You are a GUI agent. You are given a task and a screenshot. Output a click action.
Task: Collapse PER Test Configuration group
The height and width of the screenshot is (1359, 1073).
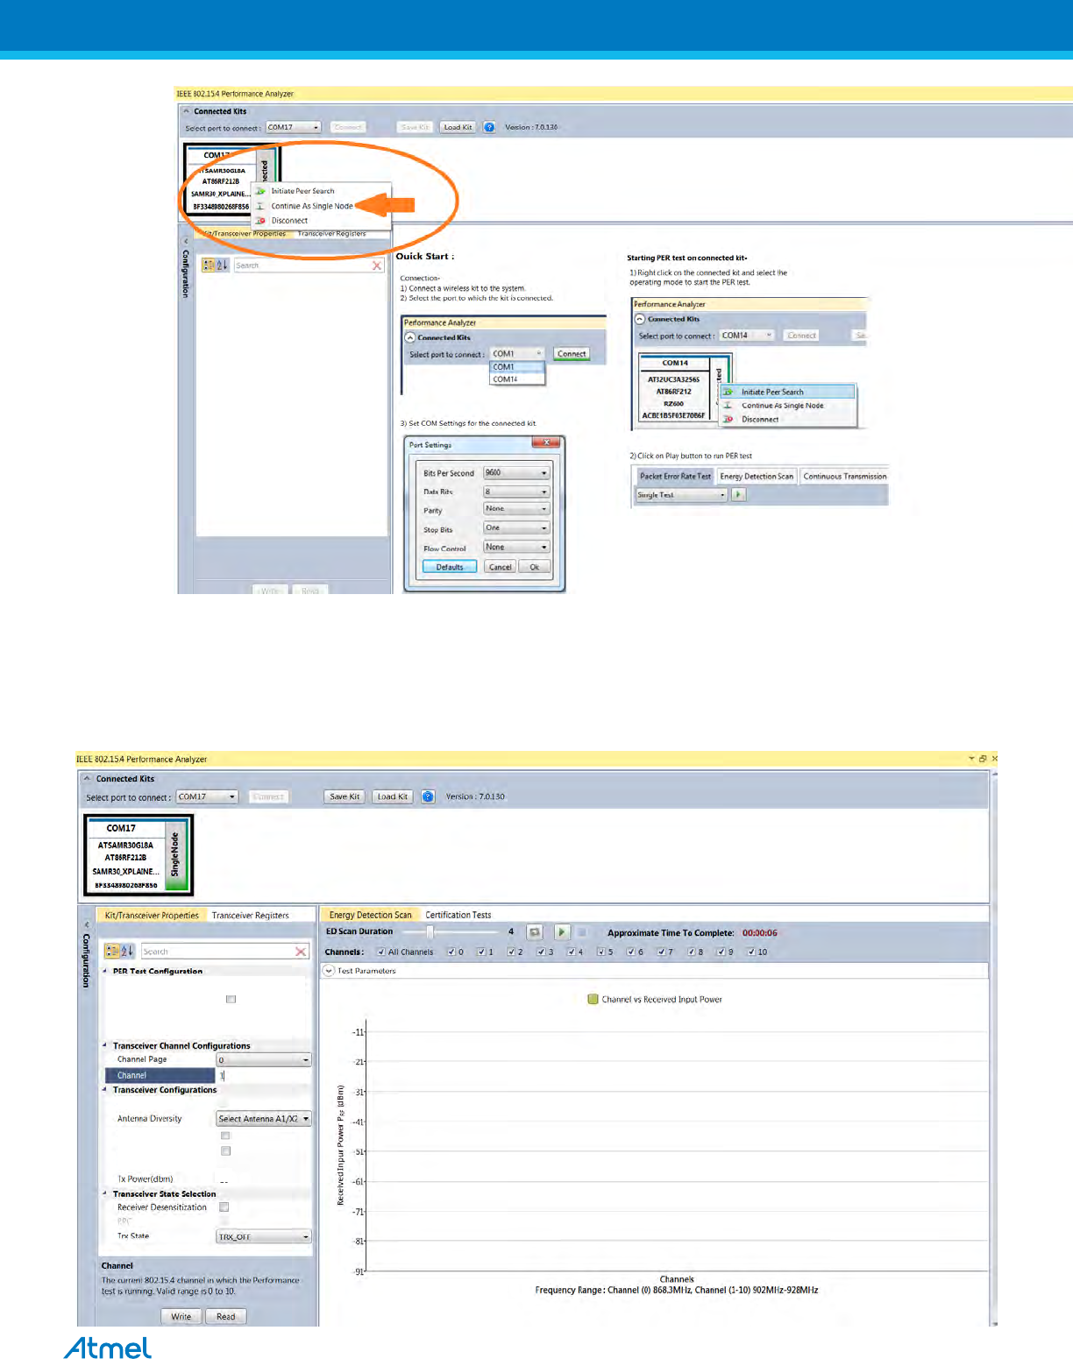pyautogui.click(x=105, y=971)
